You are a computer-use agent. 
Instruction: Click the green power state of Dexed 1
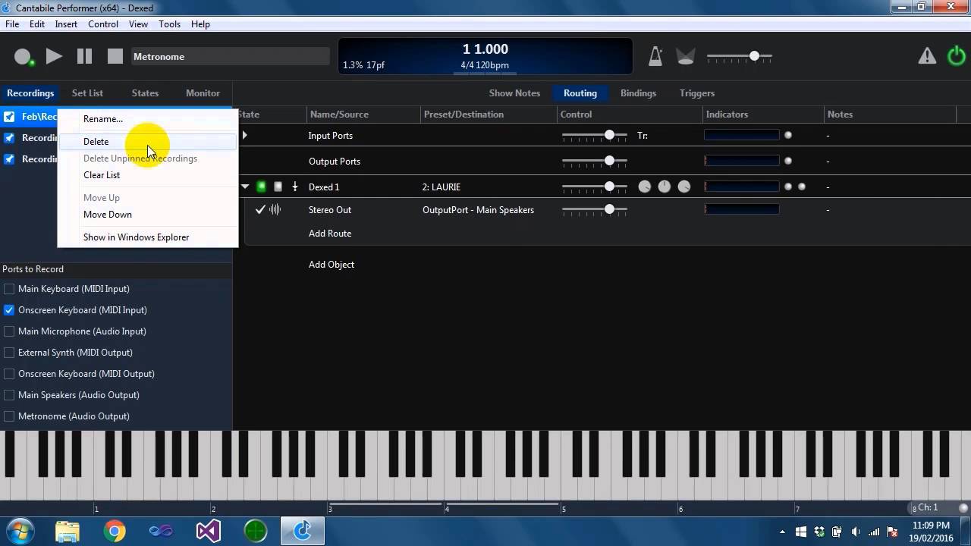pos(261,187)
